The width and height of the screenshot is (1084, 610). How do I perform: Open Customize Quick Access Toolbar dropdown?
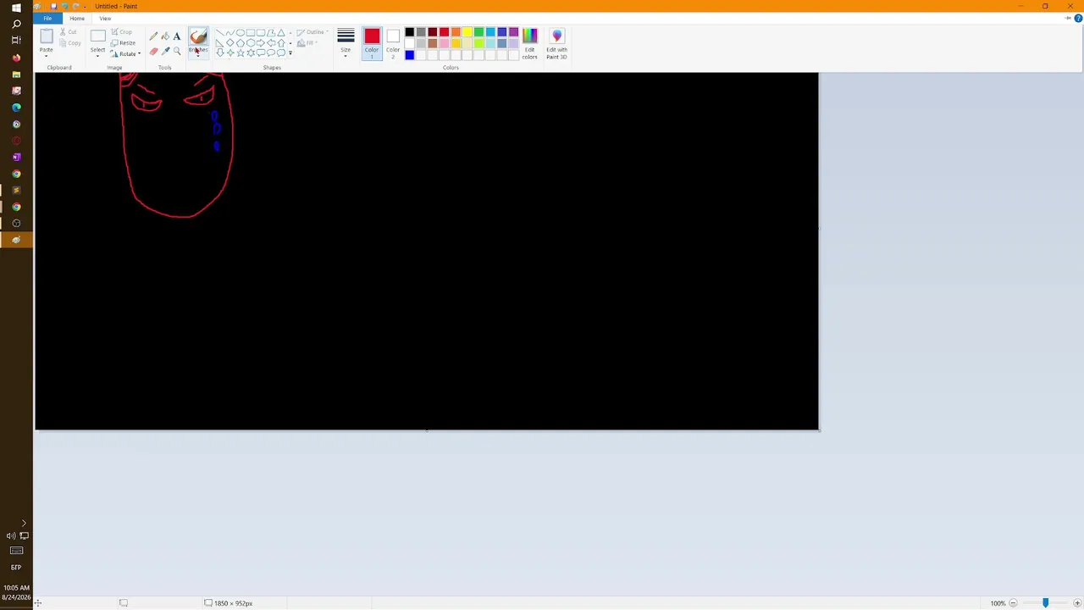85,7
